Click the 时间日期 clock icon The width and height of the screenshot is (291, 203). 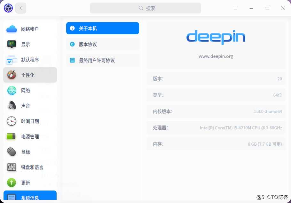coord(12,121)
